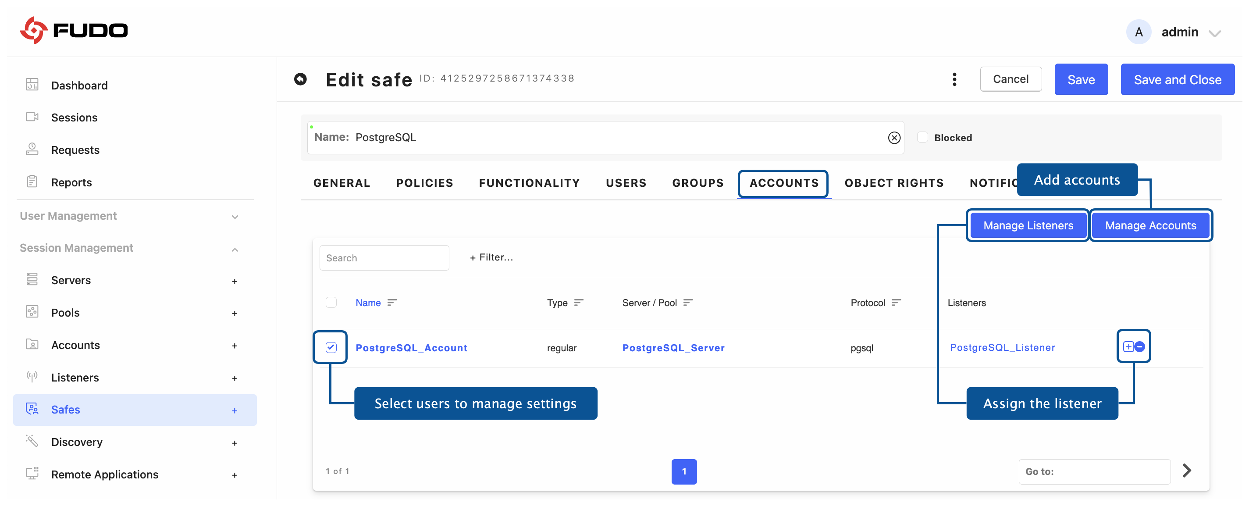Open Dashboard from the sidebar

click(x=79, y=86)
